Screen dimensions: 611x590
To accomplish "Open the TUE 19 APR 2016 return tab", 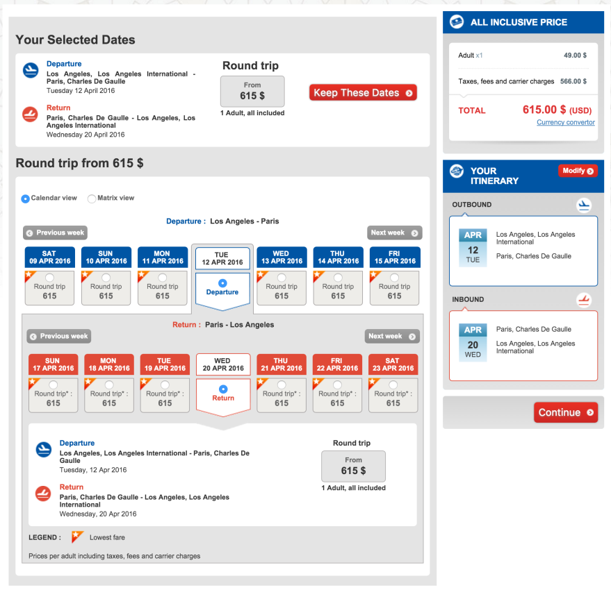I will [x=165, y=364].
